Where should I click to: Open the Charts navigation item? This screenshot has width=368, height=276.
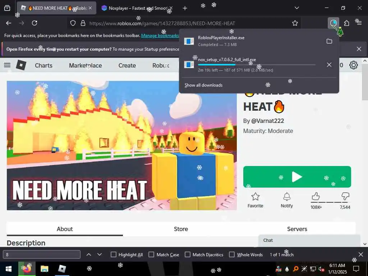click(43, 65)
